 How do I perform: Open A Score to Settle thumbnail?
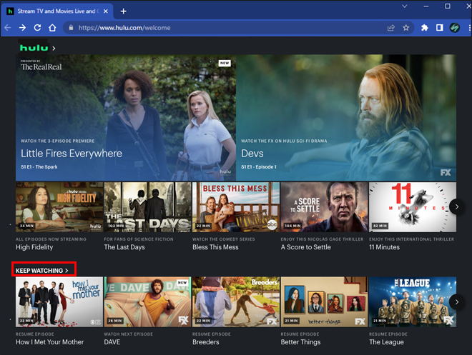point(324,207)
